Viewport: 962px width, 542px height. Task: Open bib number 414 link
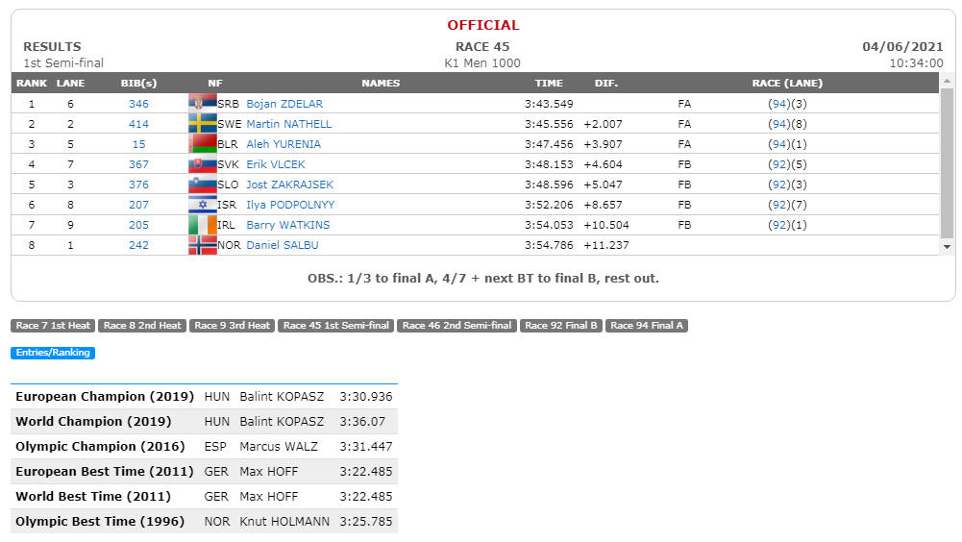(x=138, y=124)
